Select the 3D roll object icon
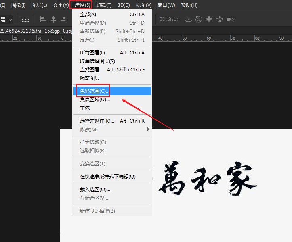 tap(199, 19)
